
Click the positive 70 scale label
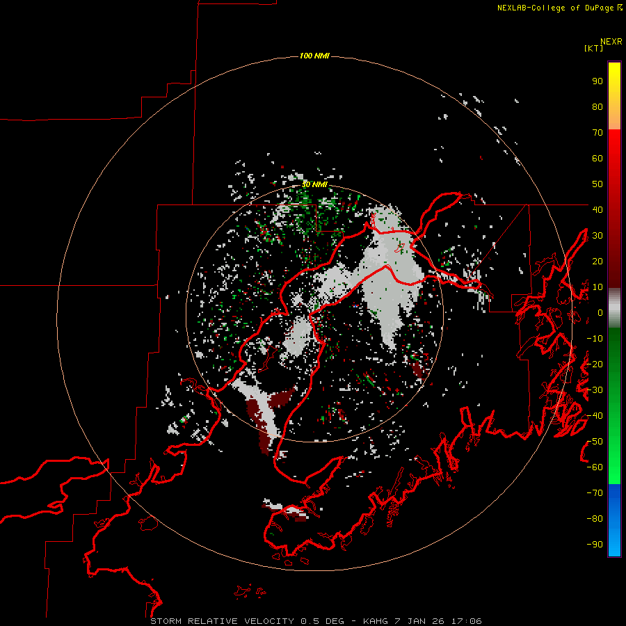(x=597, y=133)
